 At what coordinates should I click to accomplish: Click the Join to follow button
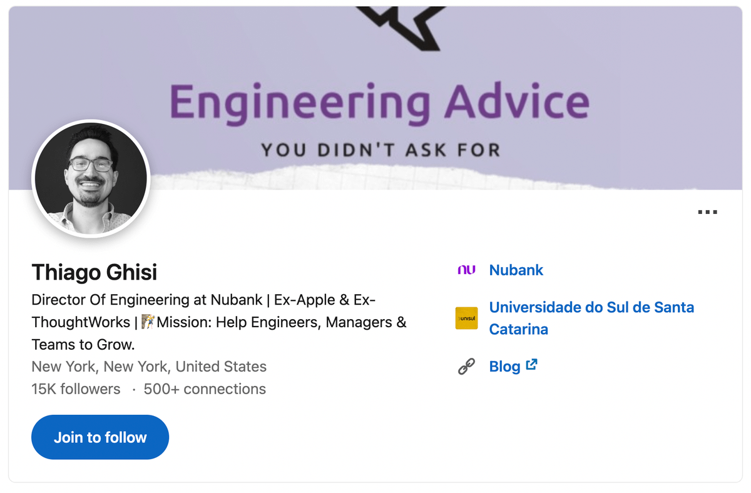(x=100, y=437)
